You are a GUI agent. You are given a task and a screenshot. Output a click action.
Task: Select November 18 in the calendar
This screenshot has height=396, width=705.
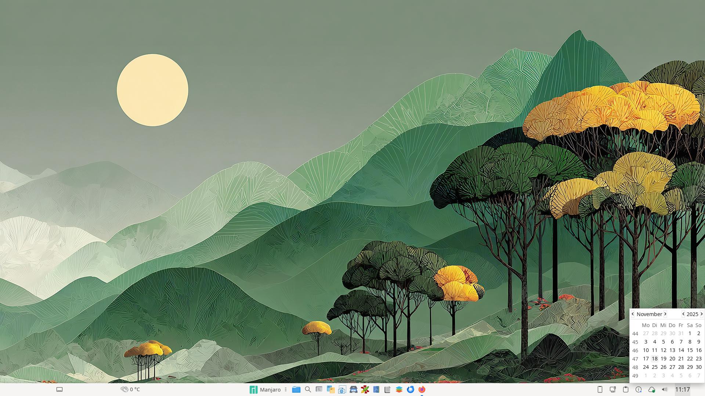click(654, 359)
